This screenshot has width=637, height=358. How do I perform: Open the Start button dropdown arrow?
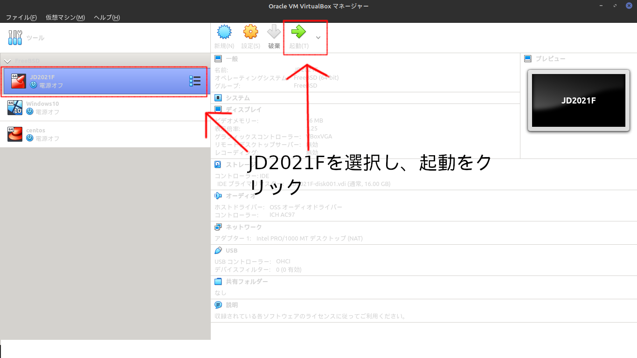pos(318,37)
